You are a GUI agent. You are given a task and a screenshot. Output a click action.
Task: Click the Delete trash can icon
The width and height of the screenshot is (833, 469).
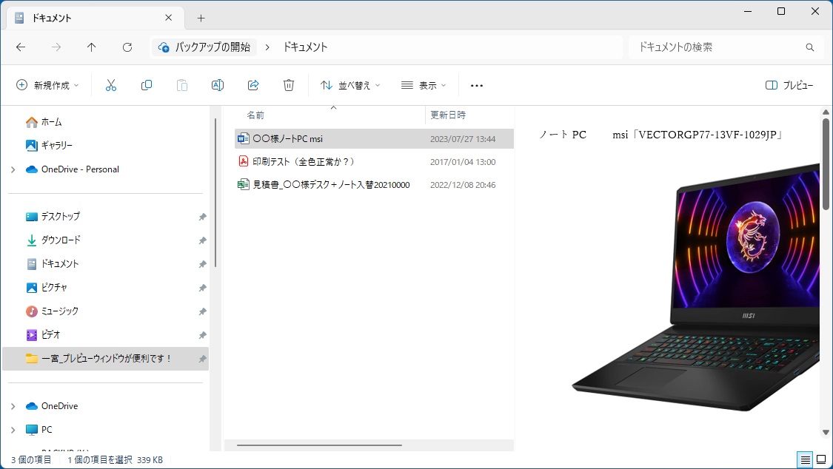coord(289,85)
